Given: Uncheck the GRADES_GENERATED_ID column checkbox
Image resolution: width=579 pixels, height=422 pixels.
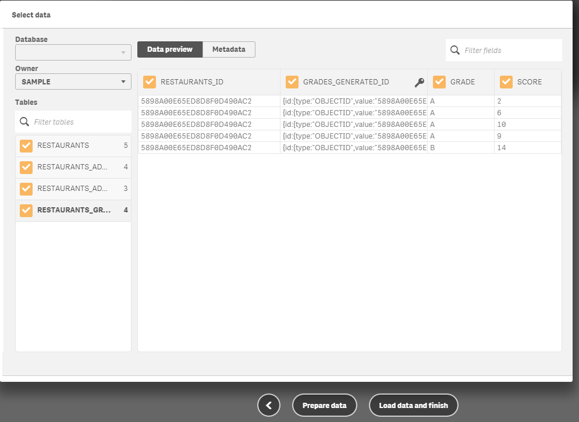Looking at the screenshot, I should (291, 81).
